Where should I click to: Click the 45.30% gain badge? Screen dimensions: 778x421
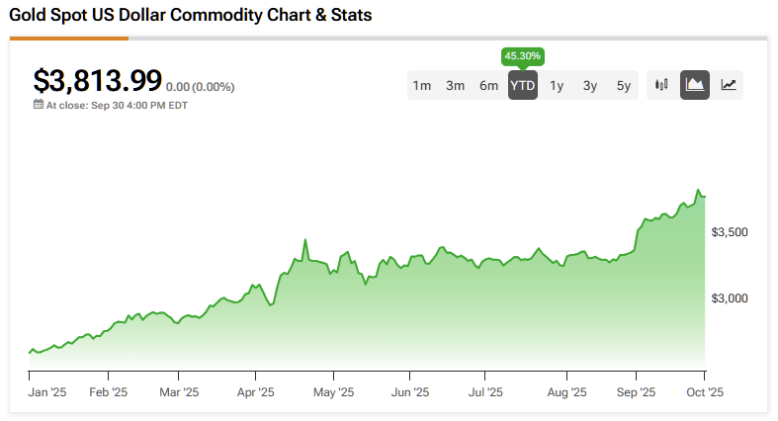coord(522,55)
